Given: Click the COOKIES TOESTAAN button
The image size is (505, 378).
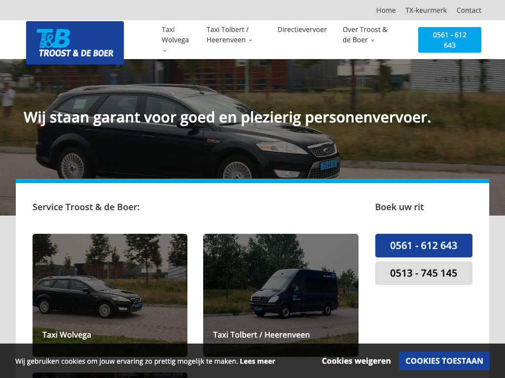Looking at the screenshot, I should coord(444,361).
